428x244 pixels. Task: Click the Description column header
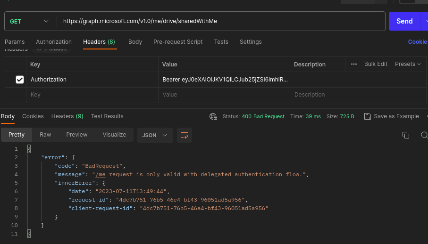pyautogui.click(x=310, y=65)
